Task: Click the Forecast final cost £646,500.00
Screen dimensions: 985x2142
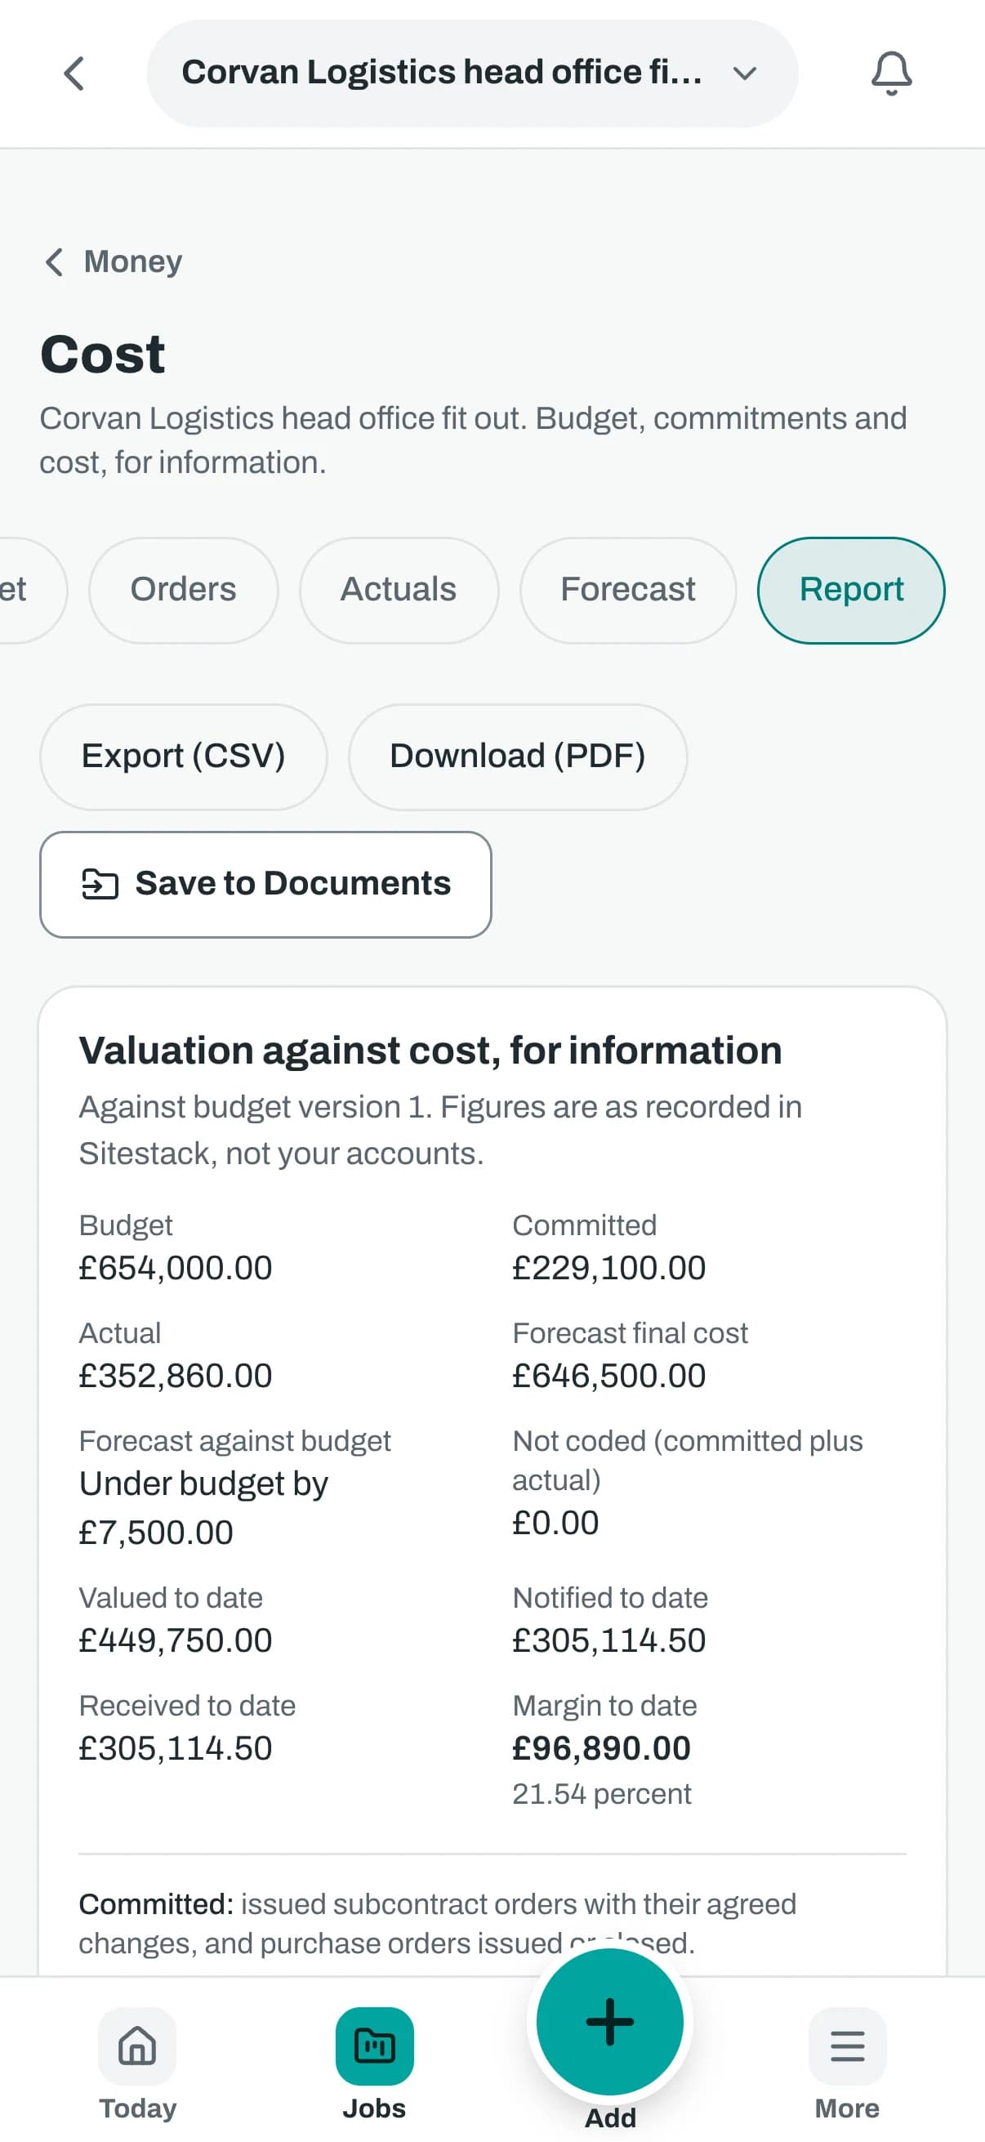Action: [608, 1377]
